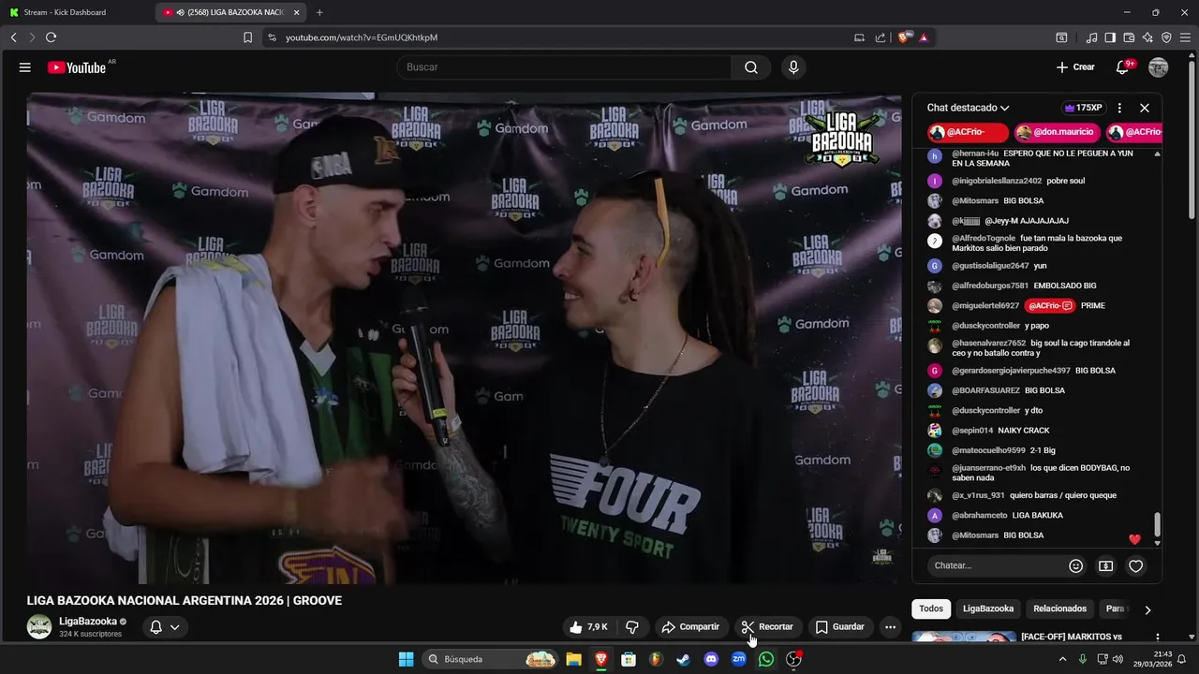This screenshot has height=674, width=1199.
Task: Share this page from address bar
Action: click(881, 37)
